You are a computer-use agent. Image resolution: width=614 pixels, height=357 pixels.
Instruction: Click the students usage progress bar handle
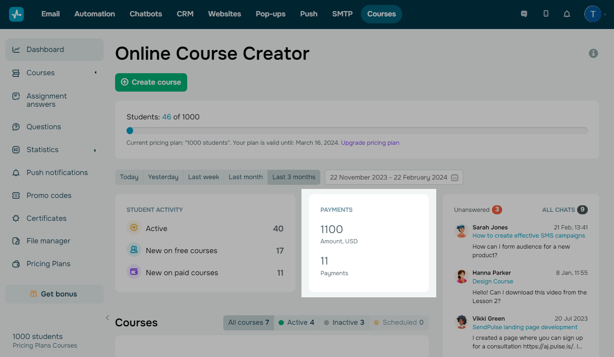click(130, 131)
